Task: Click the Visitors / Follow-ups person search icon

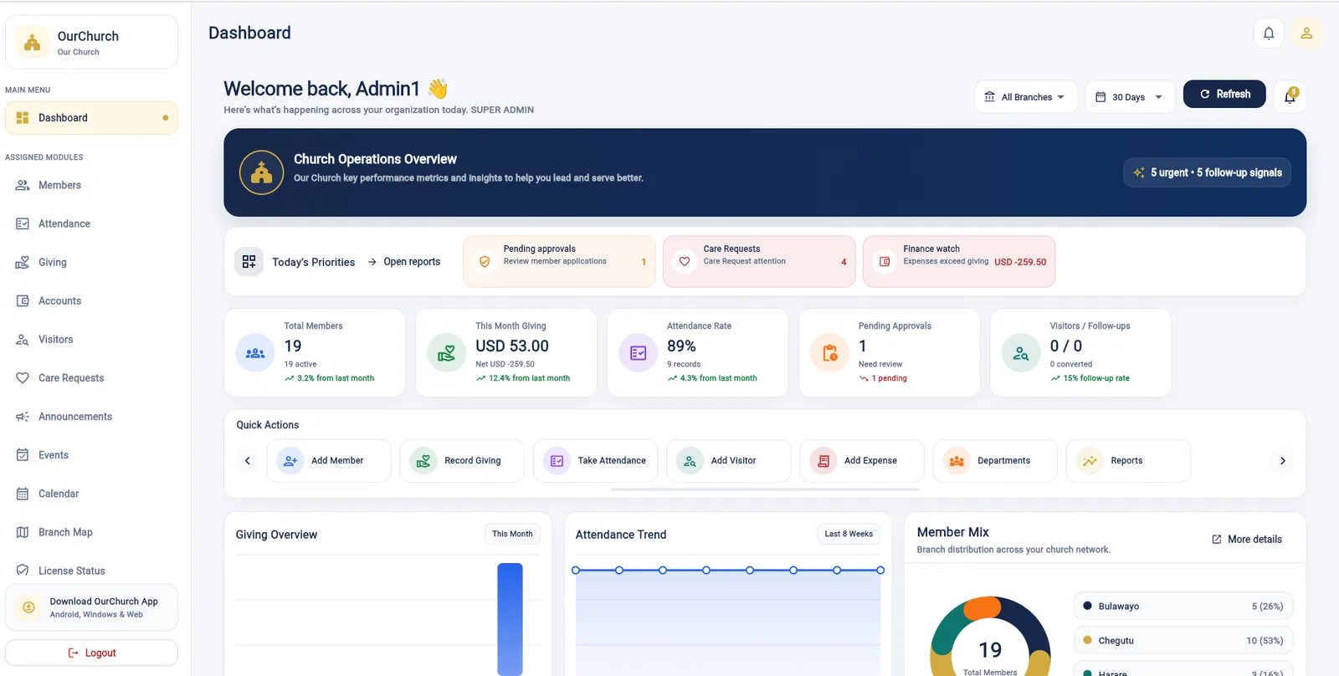Action: click(1021, 353)
